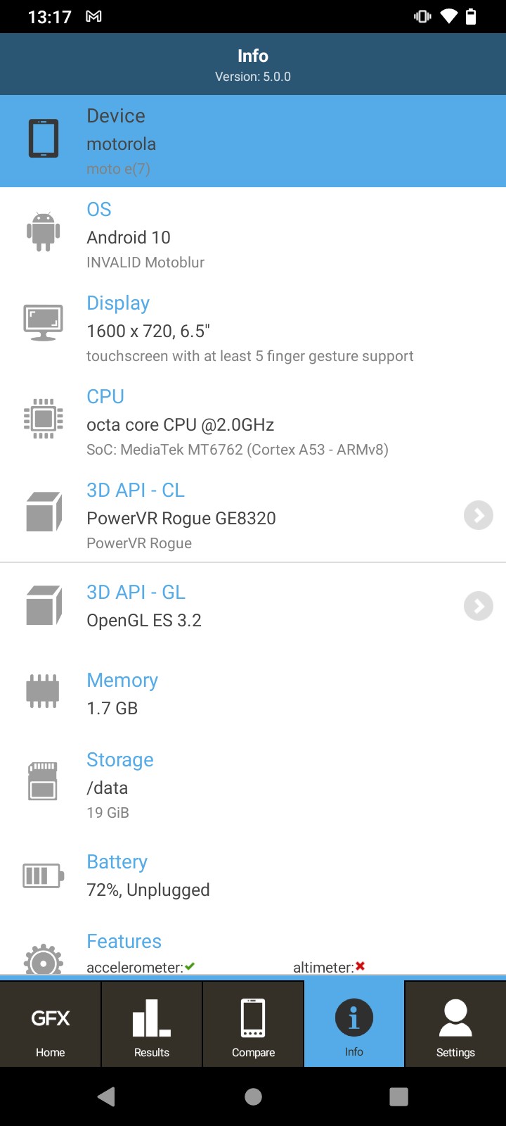Go to the Settings tab
This screenshot has height=1126, width=506.
pyautogui.click(x=455, y=1025)
